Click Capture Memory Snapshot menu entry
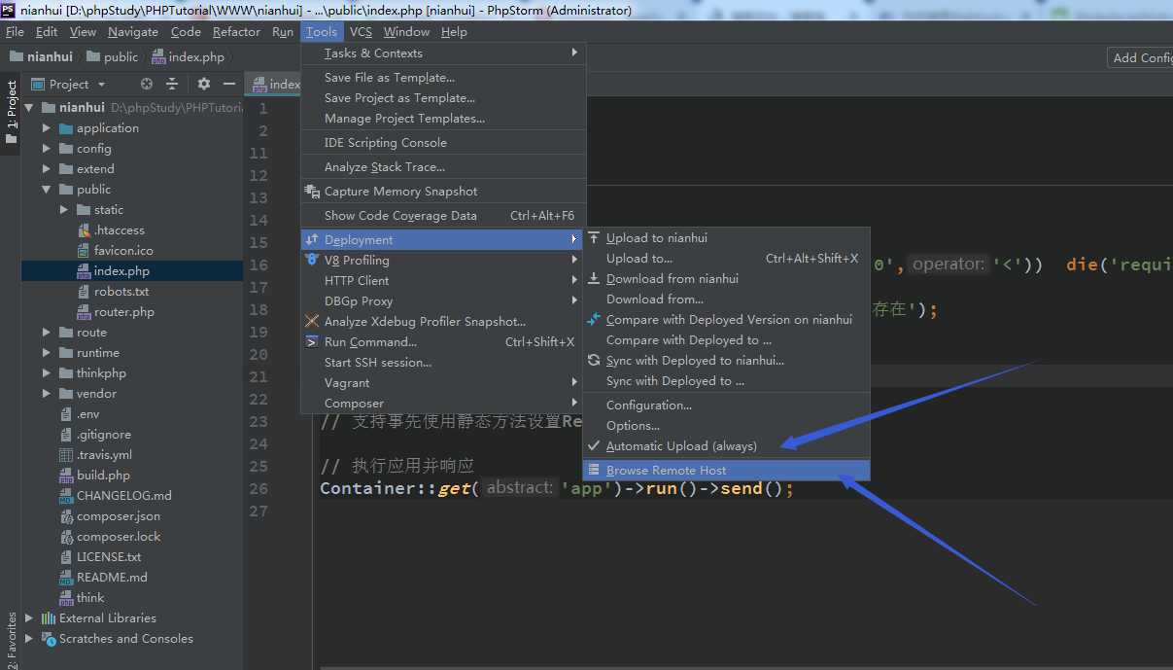 point(400,192)
